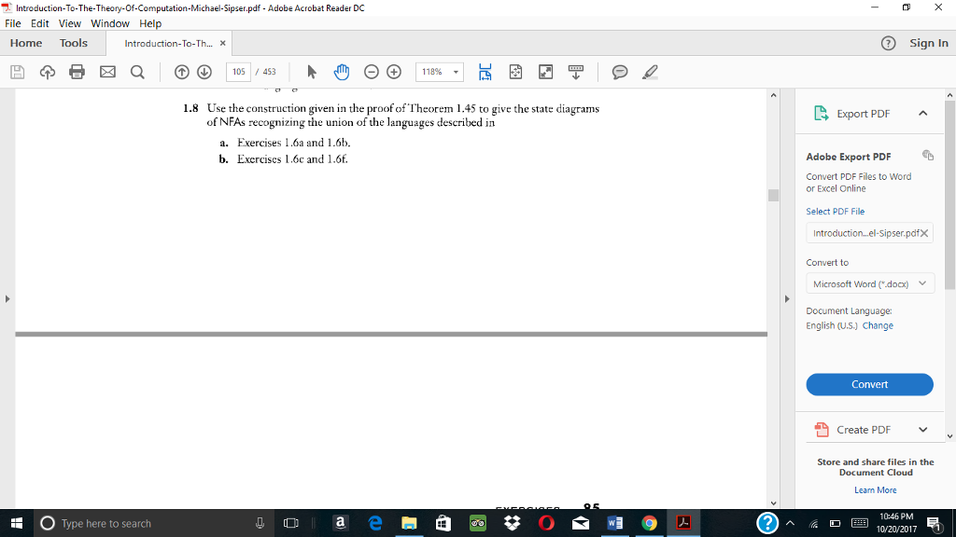Viewport: 956px width, 537px height.
Task: Open the File menu
Action: (12, 23)
